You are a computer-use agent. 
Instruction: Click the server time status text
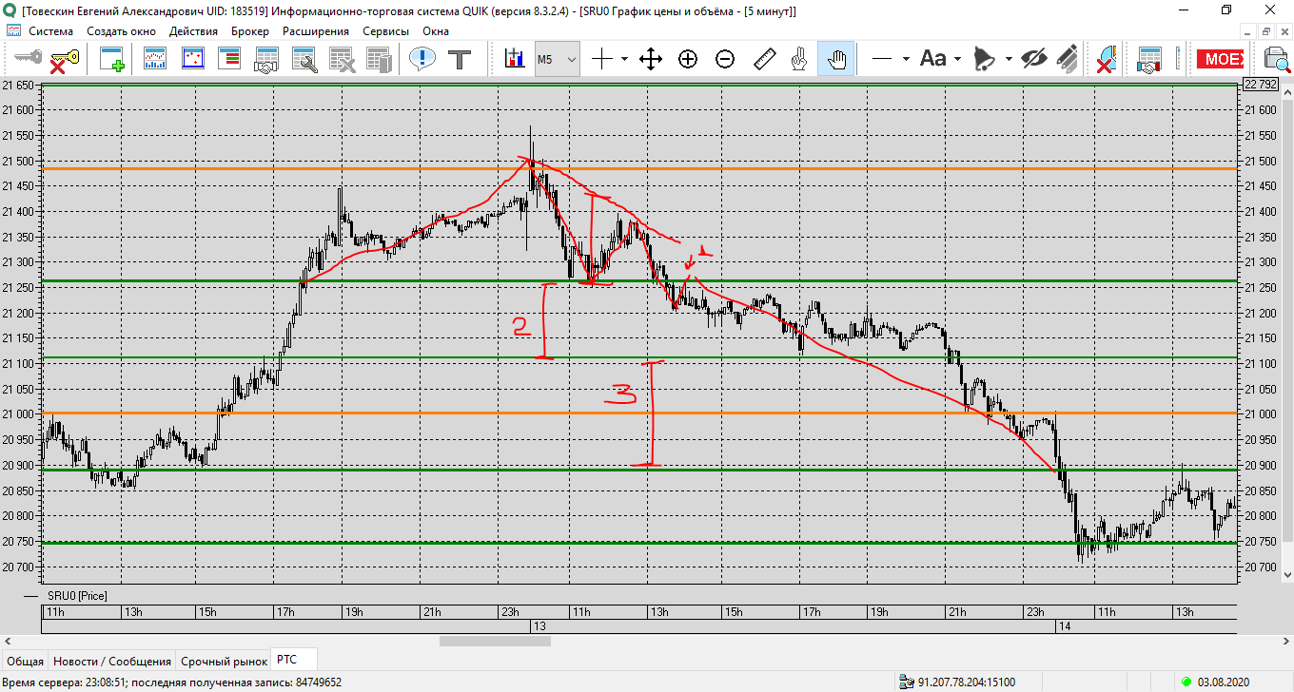pos(173,682)
